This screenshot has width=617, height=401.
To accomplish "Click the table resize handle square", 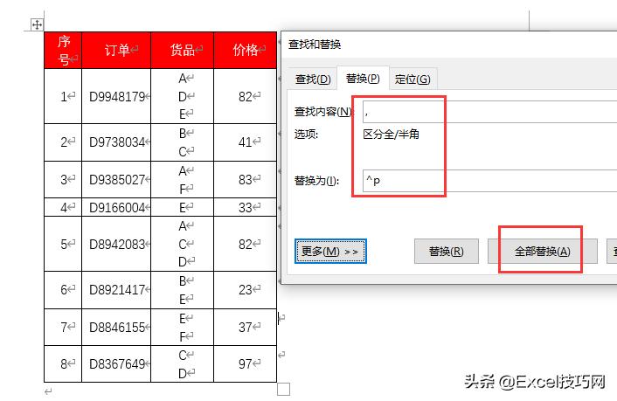I will [283, 389].
